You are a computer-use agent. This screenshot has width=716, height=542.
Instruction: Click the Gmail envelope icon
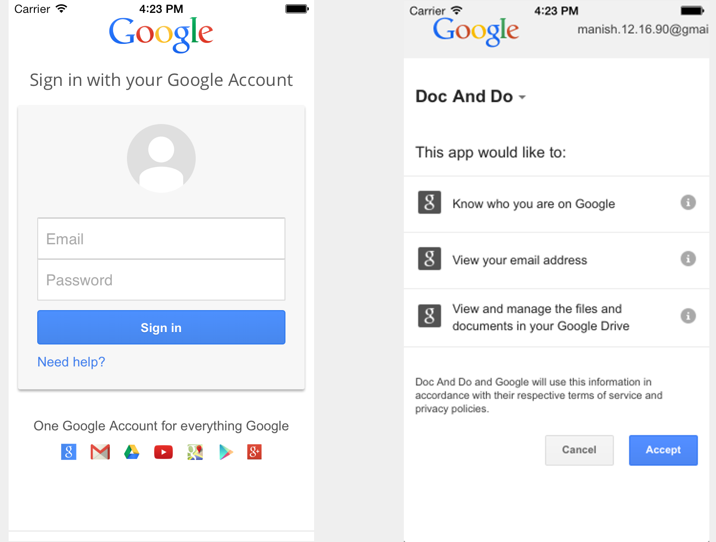pos(100,452)
